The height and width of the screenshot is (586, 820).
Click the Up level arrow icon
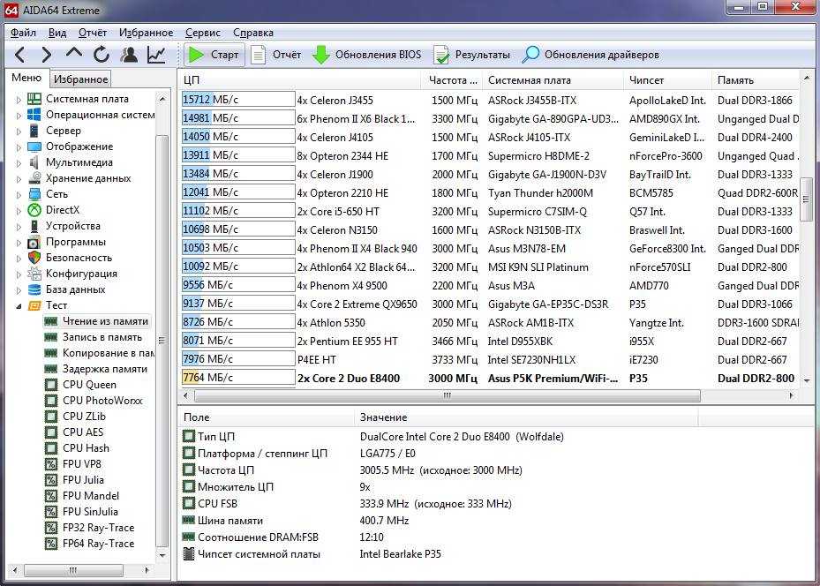pos(74,55)
